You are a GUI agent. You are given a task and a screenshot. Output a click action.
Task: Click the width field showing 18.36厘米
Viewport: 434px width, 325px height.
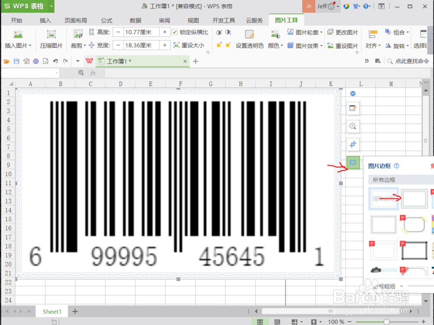[x=141, y=45]
